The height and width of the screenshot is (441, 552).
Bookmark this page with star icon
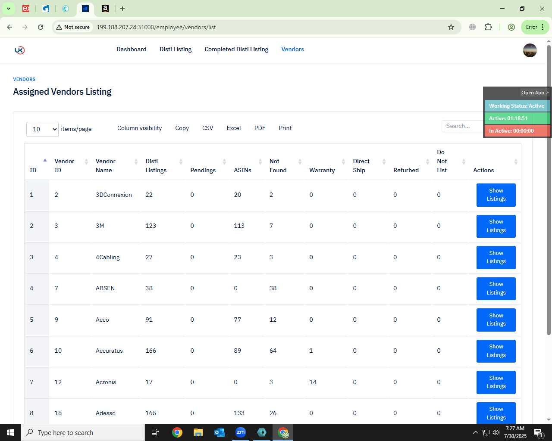click(451, 27)
